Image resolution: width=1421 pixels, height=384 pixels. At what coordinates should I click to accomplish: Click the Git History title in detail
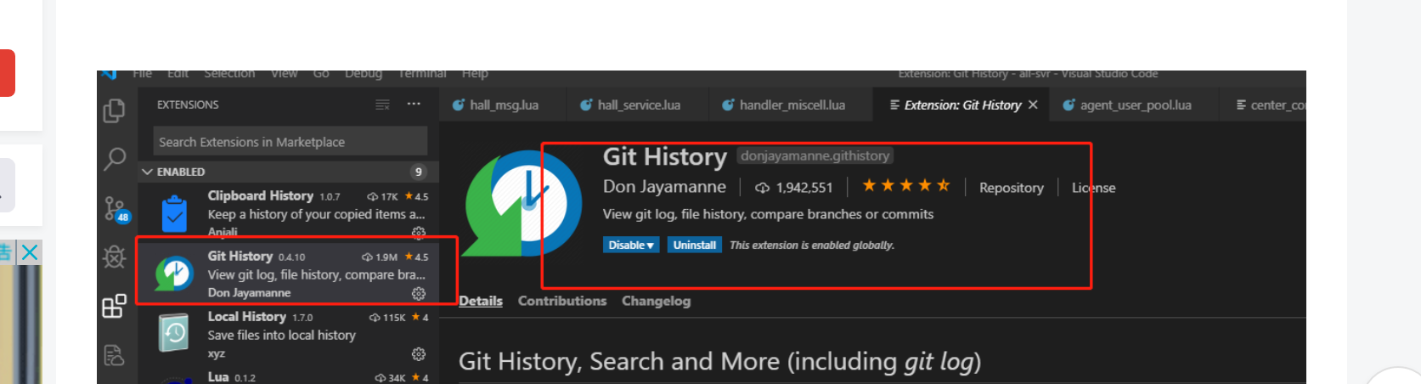(665, 157)
